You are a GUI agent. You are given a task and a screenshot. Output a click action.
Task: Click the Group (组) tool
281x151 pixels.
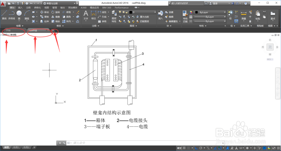click(x=230, y=15)
